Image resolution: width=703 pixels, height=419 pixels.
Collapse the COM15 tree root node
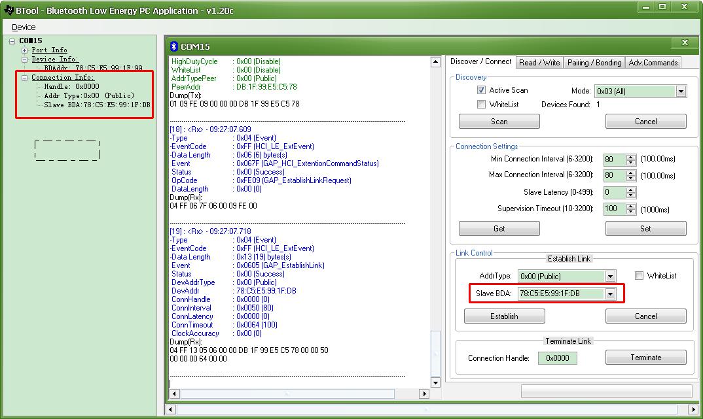[12, 41]
